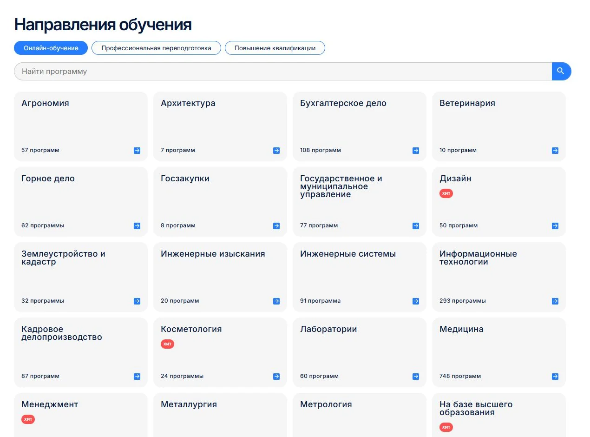
Task: Open Инженерные системы title
Action: click(x=348, y=254)
